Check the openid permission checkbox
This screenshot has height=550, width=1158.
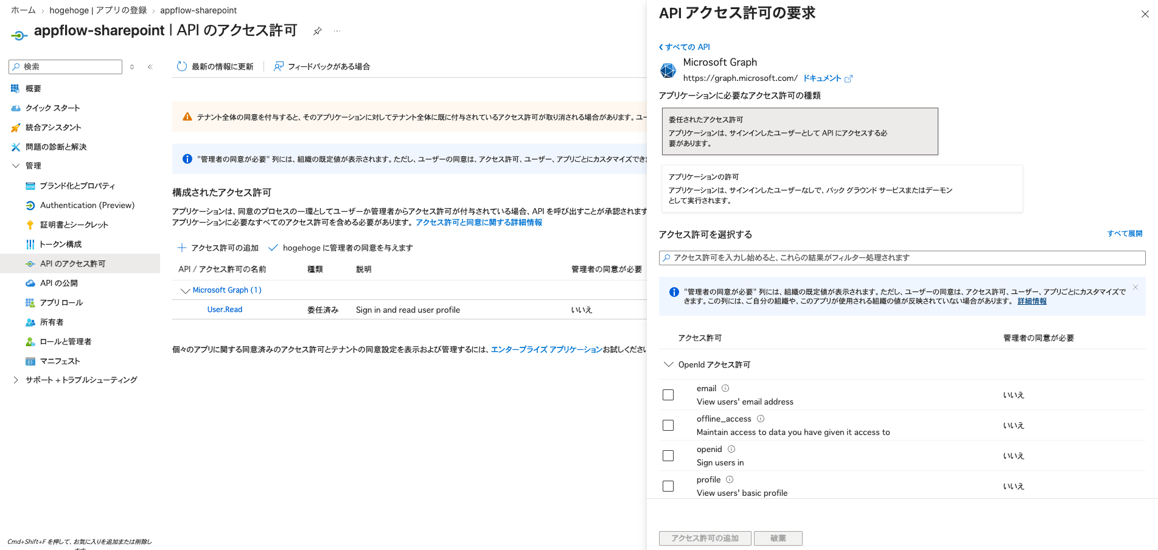coord(668,456)
